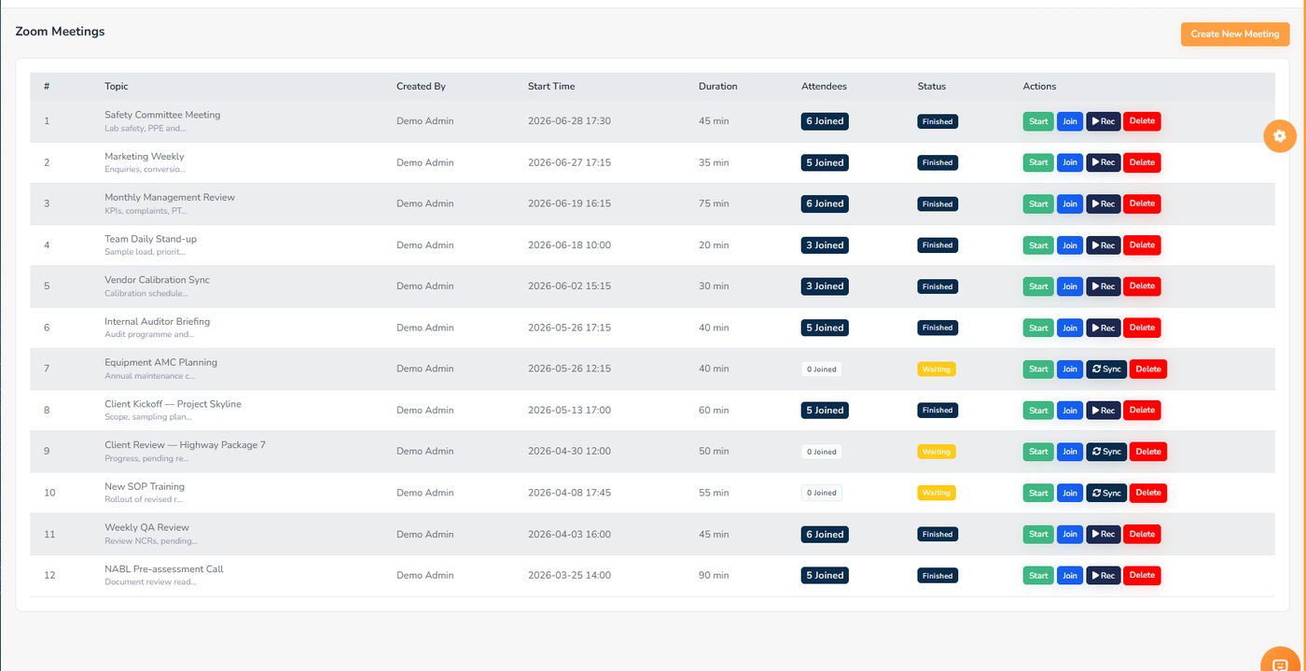Click start time 2026-04-30 12:00
The width and height of the screenshot is (1306, 671).
coord(569,452)
